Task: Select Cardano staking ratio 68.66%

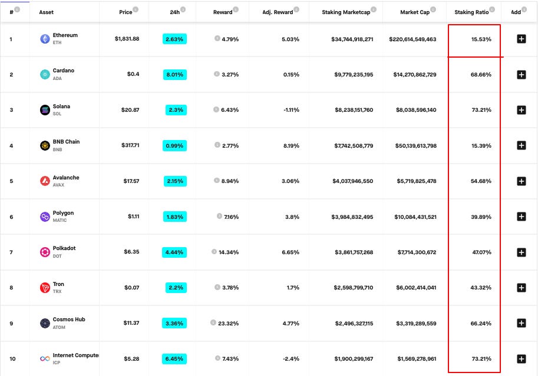Action: 481,75
